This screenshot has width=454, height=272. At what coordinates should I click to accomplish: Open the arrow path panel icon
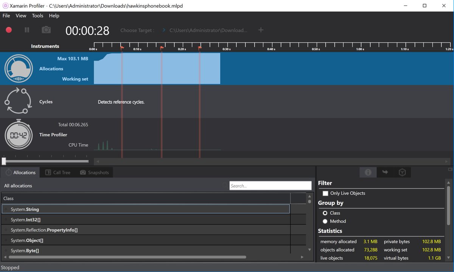tap(385, 172)
